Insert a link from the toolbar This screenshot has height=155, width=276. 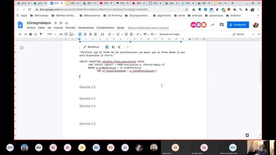[61, 34]
